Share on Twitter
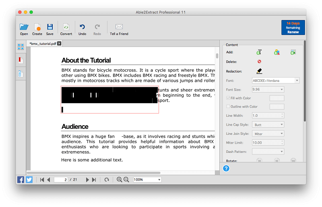Screen dimensions: 322x207 click(29, 180)
